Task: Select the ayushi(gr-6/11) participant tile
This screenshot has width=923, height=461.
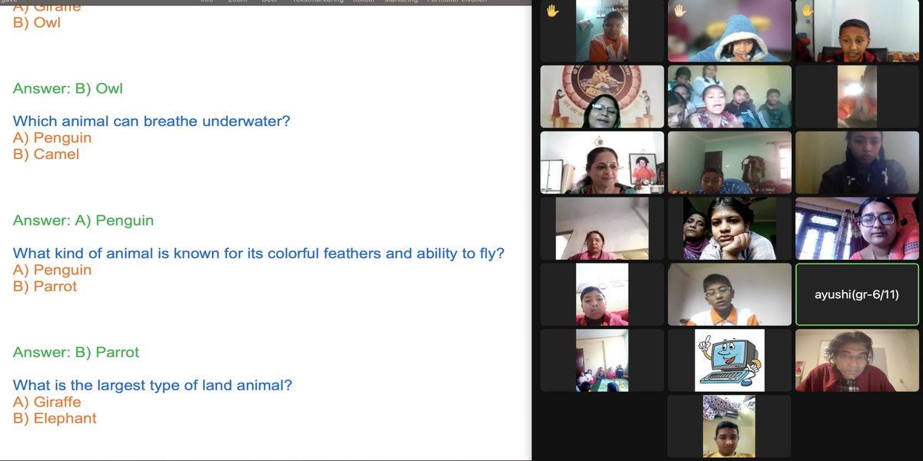Action: (x=857, y=294)
